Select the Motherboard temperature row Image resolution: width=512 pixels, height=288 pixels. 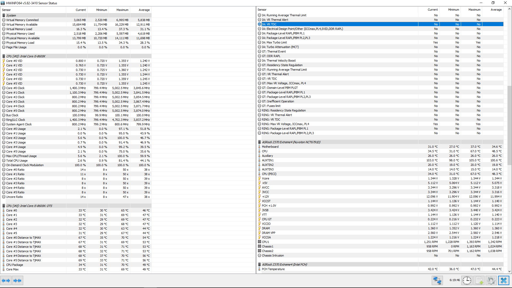click(x=270, y=147)
